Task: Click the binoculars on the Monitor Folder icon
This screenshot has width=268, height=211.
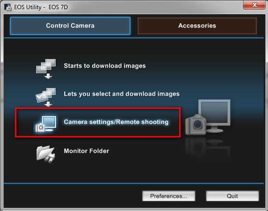Action: 50,158
